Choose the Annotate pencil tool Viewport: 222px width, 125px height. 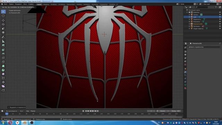[3, 37]
